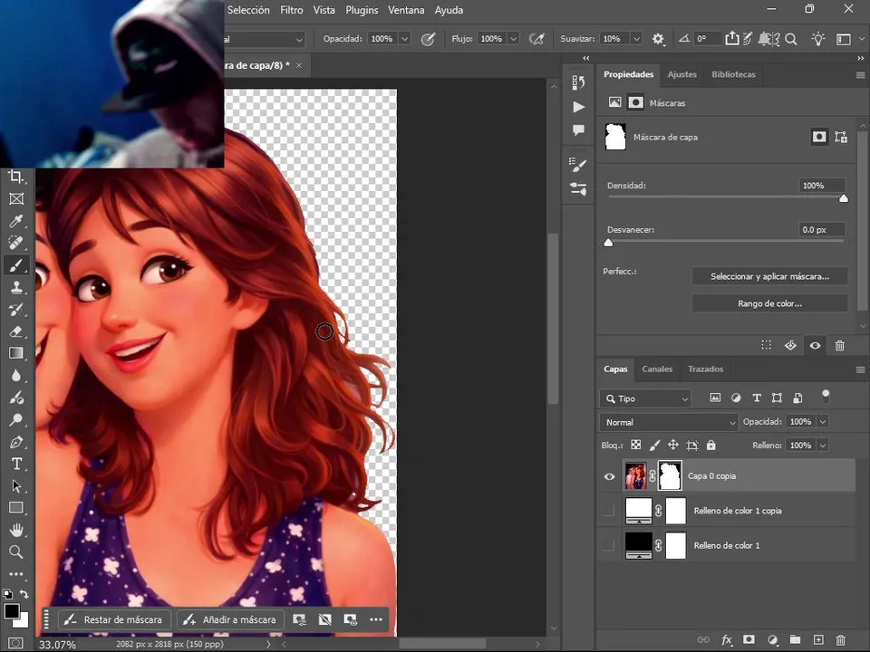Select the Eyedropper tool

16,221
